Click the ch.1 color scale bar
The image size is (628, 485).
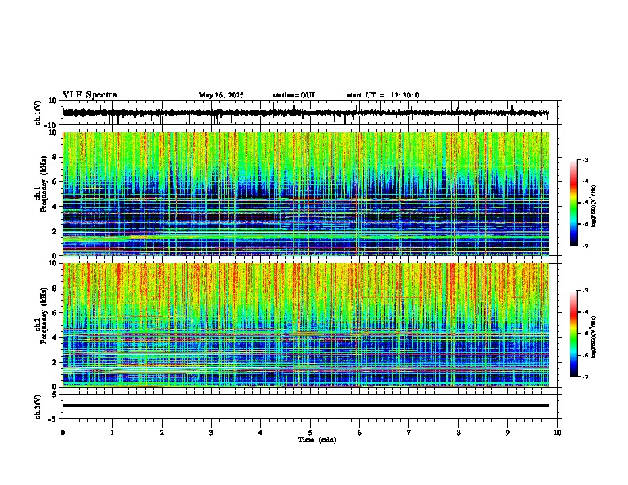tap(573, 203)
